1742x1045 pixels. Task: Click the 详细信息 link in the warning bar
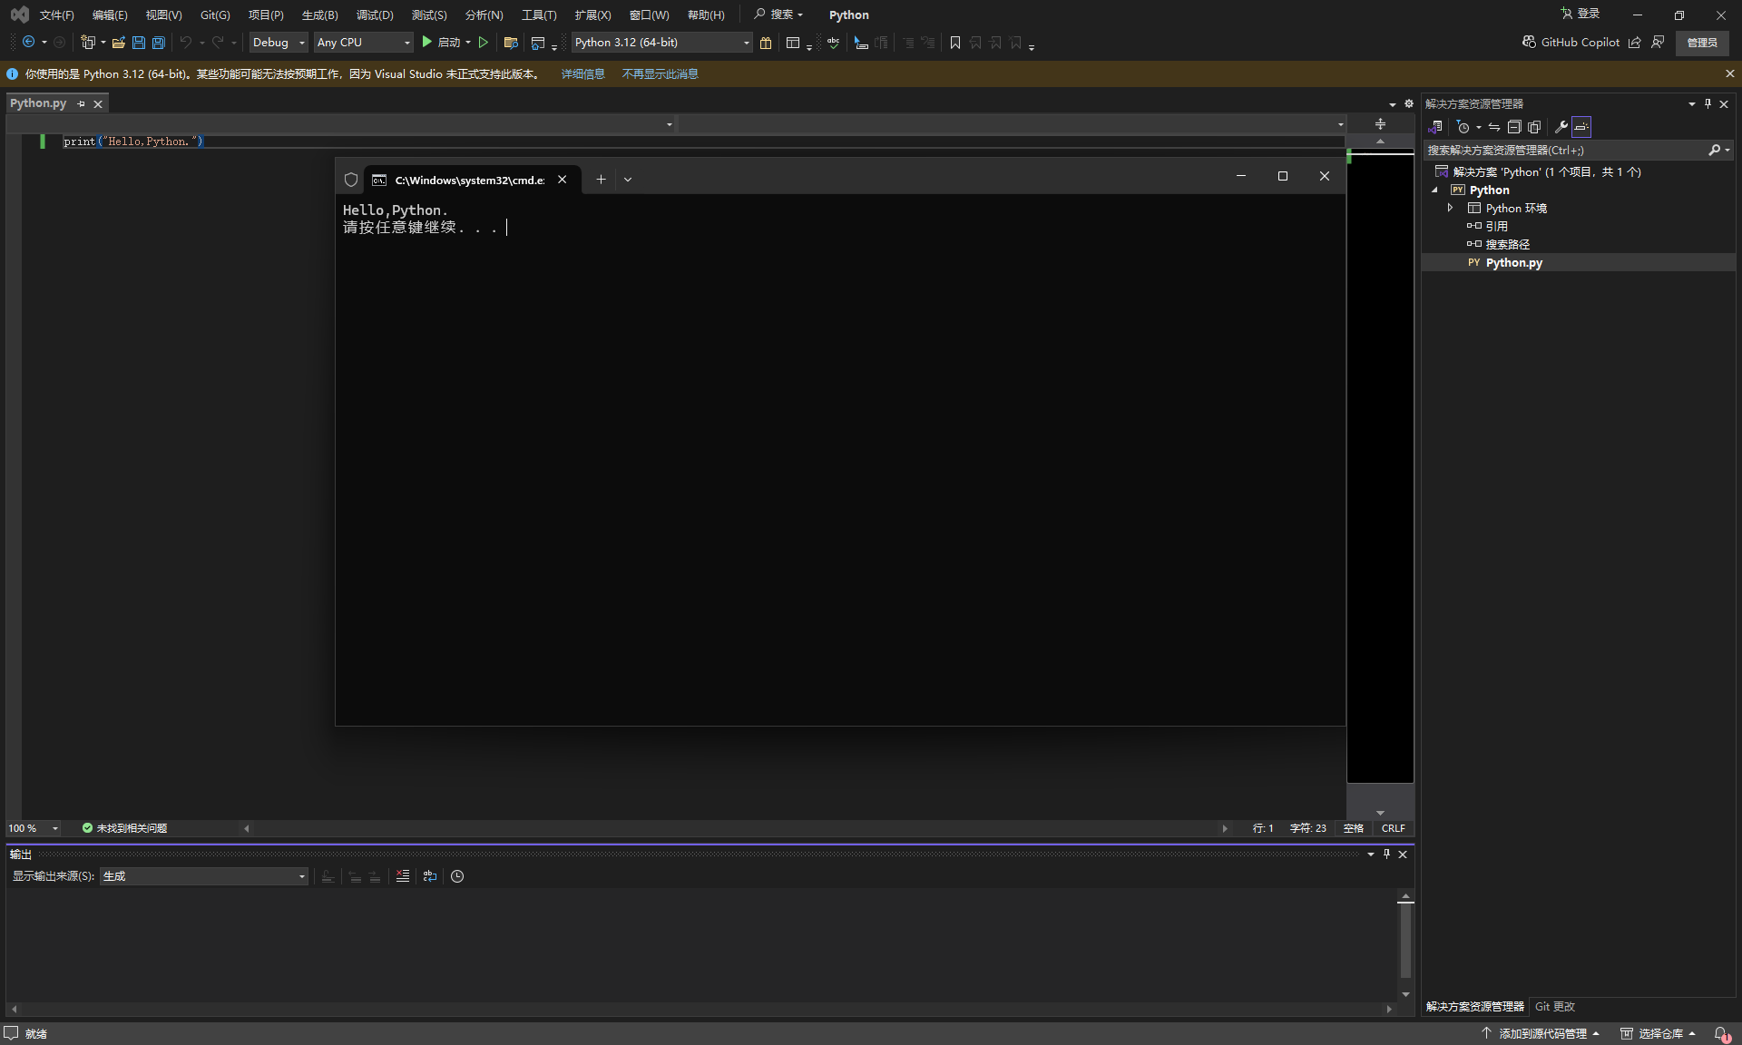click(582, 73)
